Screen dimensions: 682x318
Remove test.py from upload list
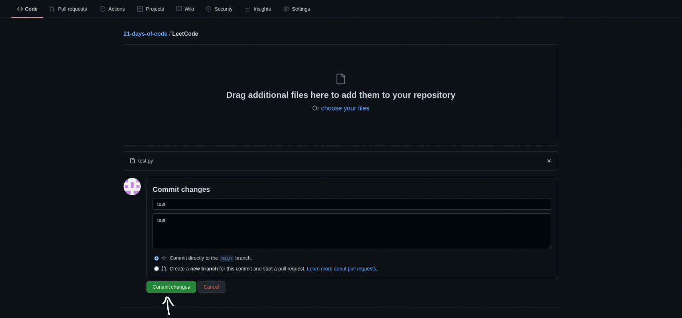pos(549,161)
